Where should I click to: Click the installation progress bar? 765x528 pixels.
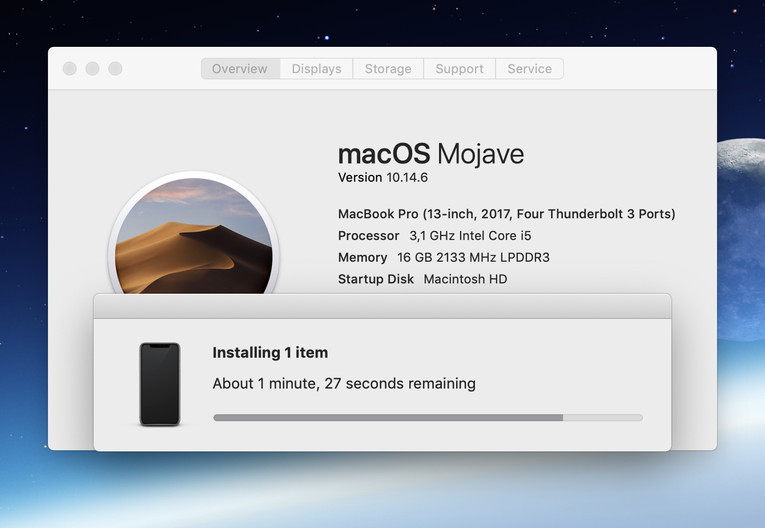(x=428, y=418)
